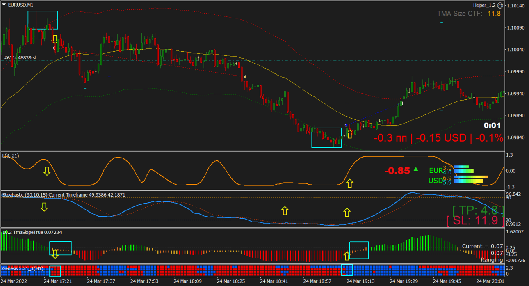Click the -0.91726 TmaSlope scale value
The width and height of the screenshot is (529, 286).
515,260
